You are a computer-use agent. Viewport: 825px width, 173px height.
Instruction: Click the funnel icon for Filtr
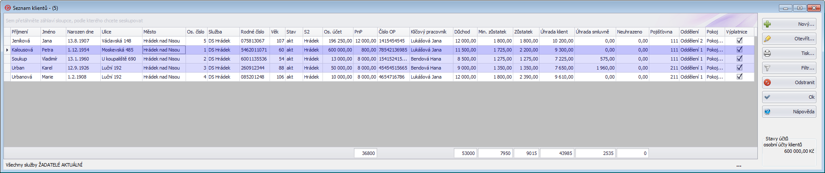pos(767,68)
